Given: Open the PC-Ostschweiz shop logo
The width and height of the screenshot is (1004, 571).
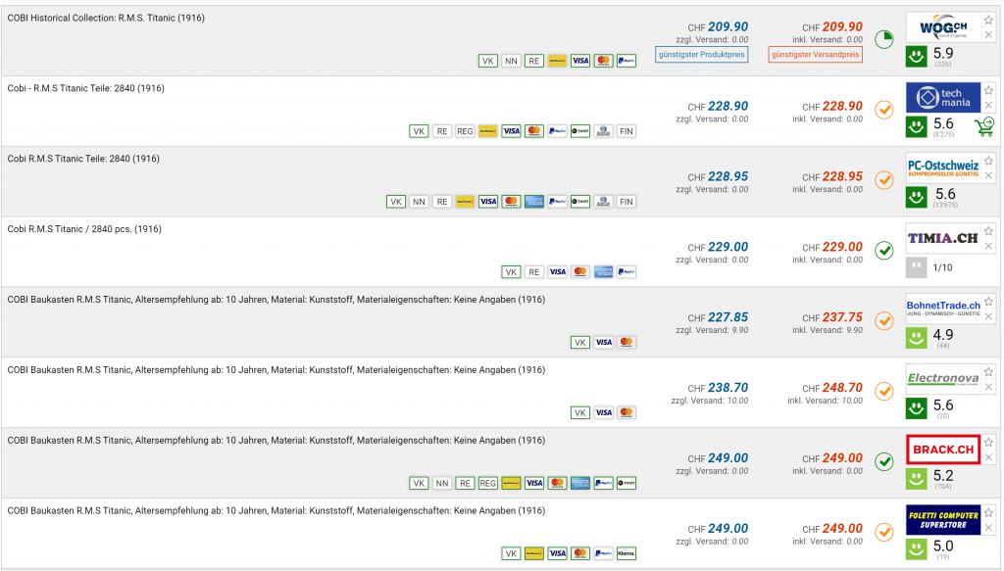Looking at the screenshot, I should (x=943, y=168).
